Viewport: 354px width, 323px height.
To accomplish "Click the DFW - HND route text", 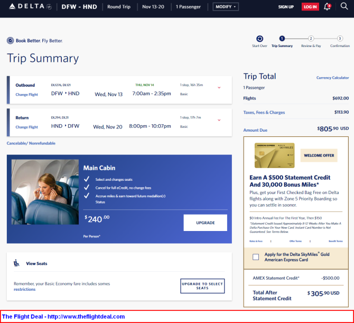I will (x=79, y=7).
